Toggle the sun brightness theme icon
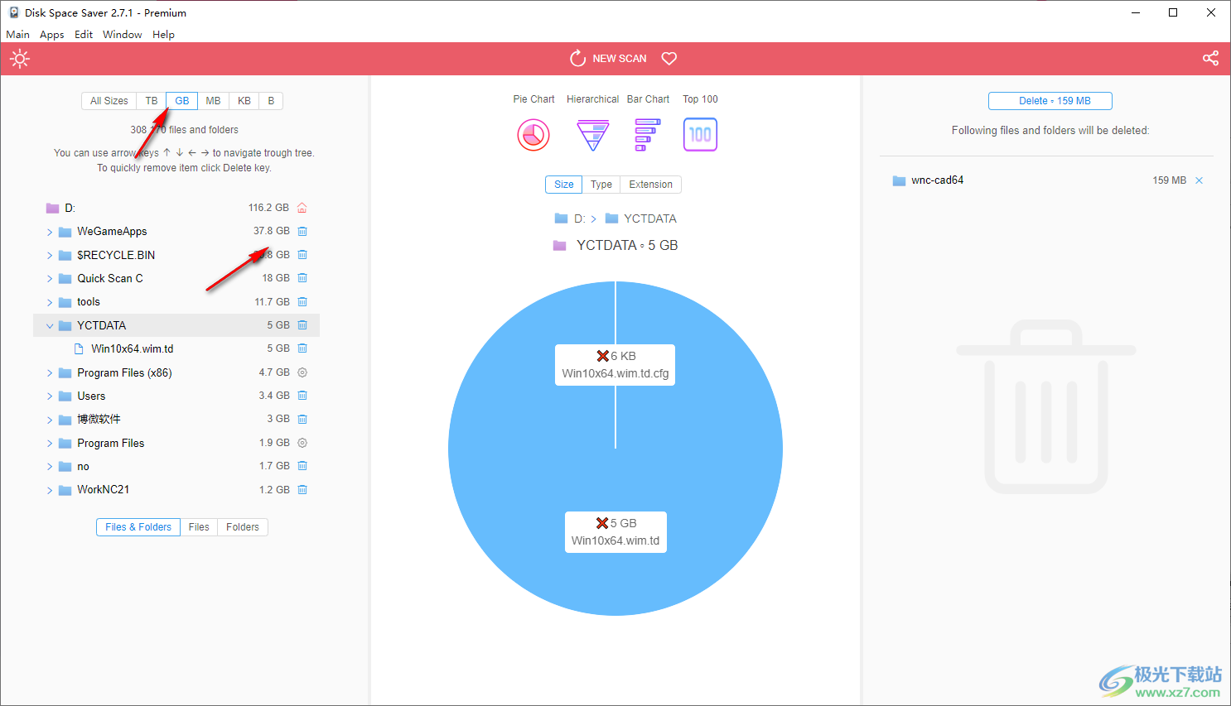Image resolution: width=1231 pixels, height=706 pixels. (x=20, y=59)
